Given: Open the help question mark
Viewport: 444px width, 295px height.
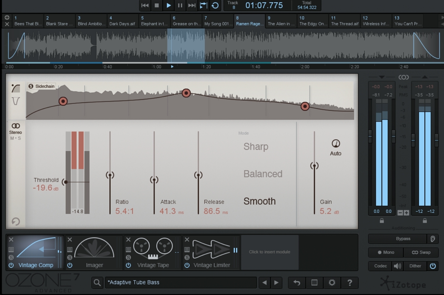Looking at the screenshot, I should point(350,282).
